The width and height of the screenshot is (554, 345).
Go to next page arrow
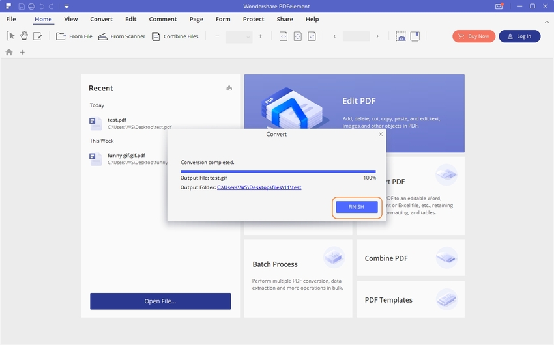377,36
